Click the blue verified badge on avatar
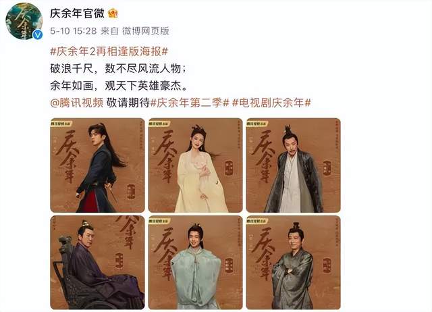This screenshot has height=312, width=432. pyautogui.click(x=38, y=34)
